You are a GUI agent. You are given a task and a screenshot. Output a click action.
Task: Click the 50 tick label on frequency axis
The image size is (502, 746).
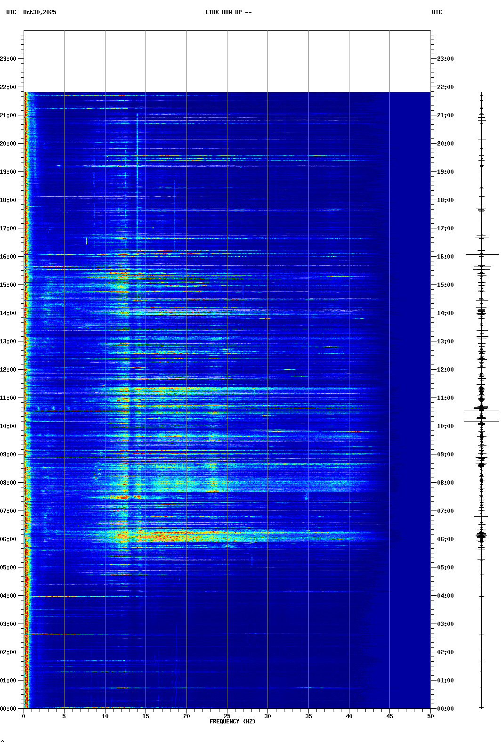(x=430, y=716)
